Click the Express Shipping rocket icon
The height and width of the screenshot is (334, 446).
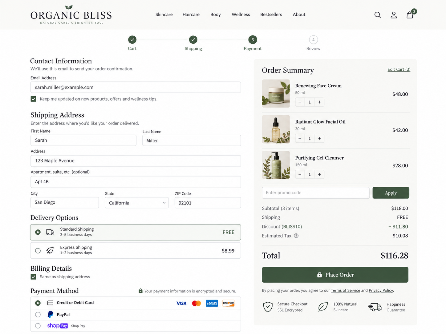[x=50, y=250]
